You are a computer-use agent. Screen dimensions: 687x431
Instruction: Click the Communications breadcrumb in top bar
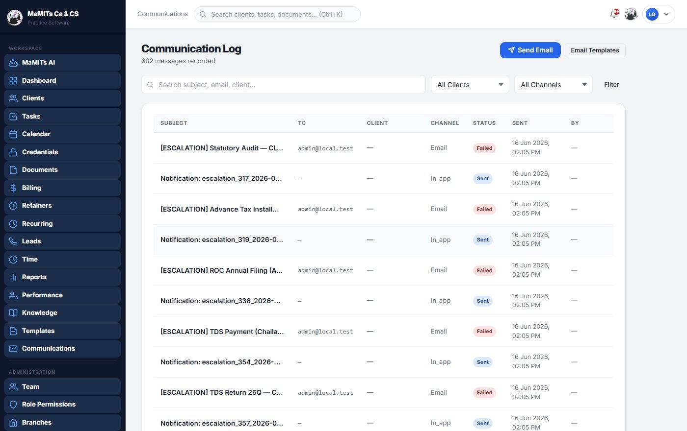pos(162,14)
